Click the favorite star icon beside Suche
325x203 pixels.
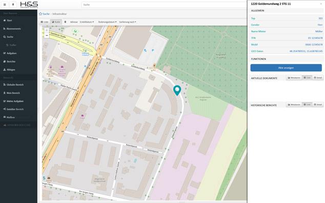click(x=40, y=14)
